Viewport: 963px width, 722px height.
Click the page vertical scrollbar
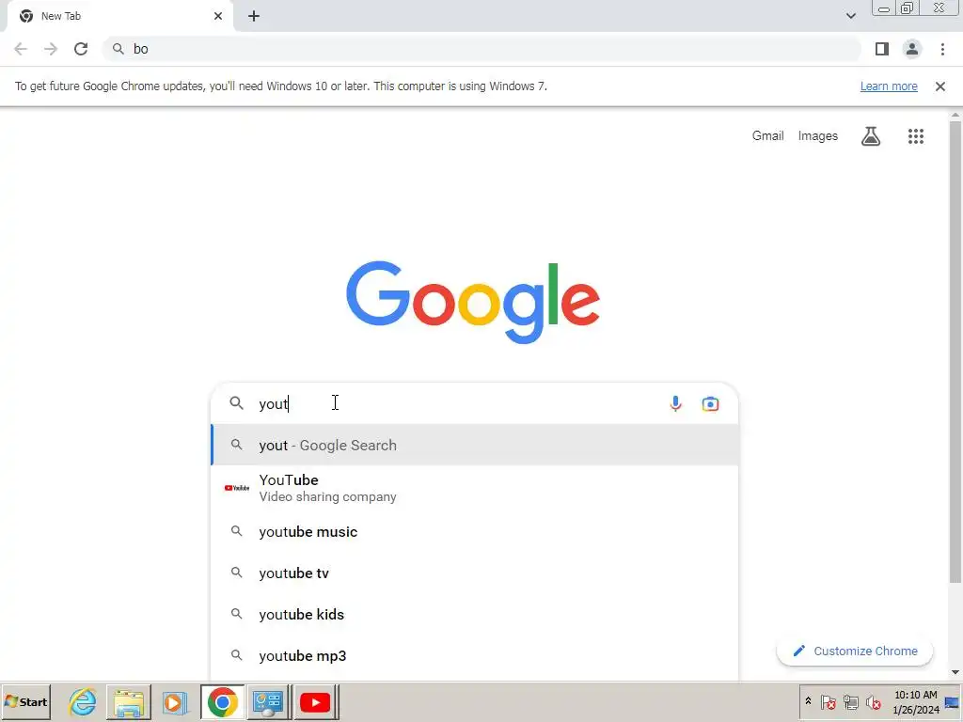(955, 352)
